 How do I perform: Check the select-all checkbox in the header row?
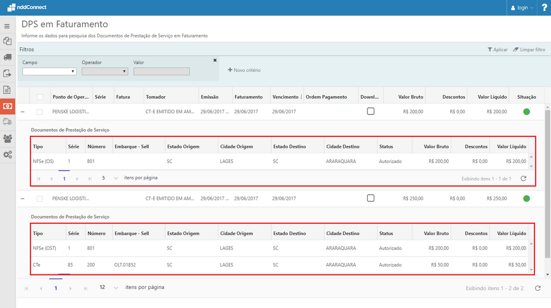(40, 97)
